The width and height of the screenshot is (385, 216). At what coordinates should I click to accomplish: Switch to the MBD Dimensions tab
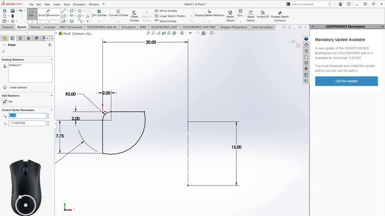[x=71, y=27]
